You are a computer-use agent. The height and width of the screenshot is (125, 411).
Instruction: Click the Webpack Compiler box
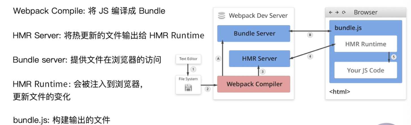[254, 84]
